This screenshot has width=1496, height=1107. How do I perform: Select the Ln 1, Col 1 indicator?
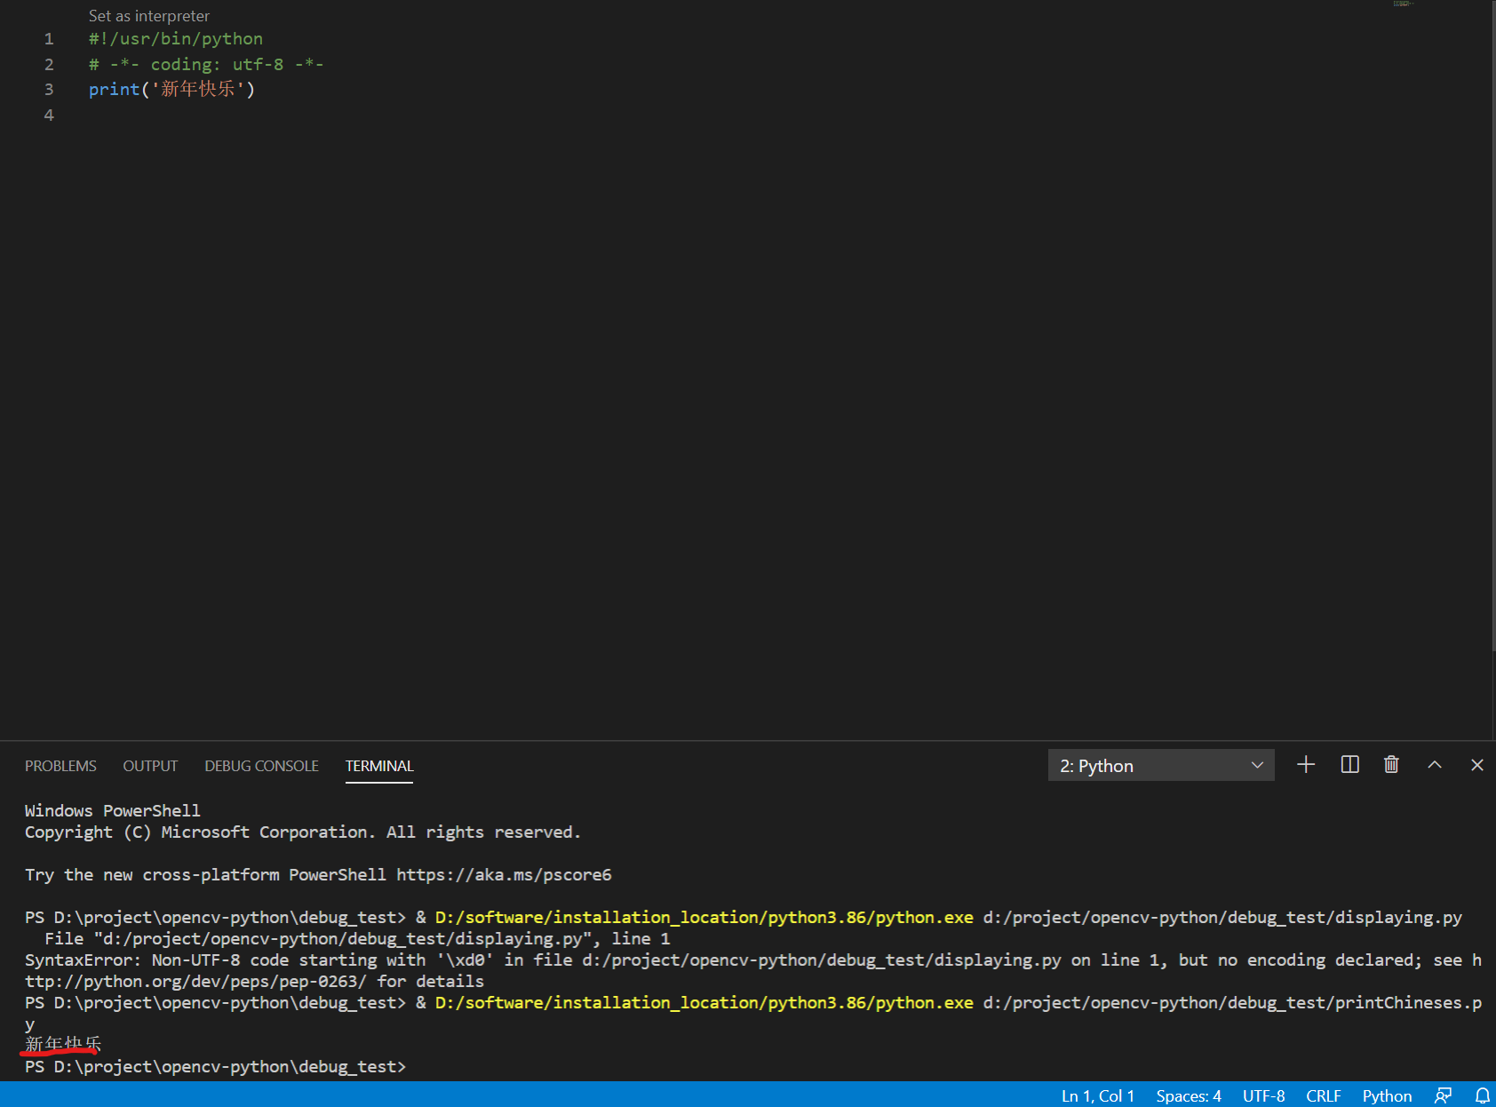point(1098,1095)
